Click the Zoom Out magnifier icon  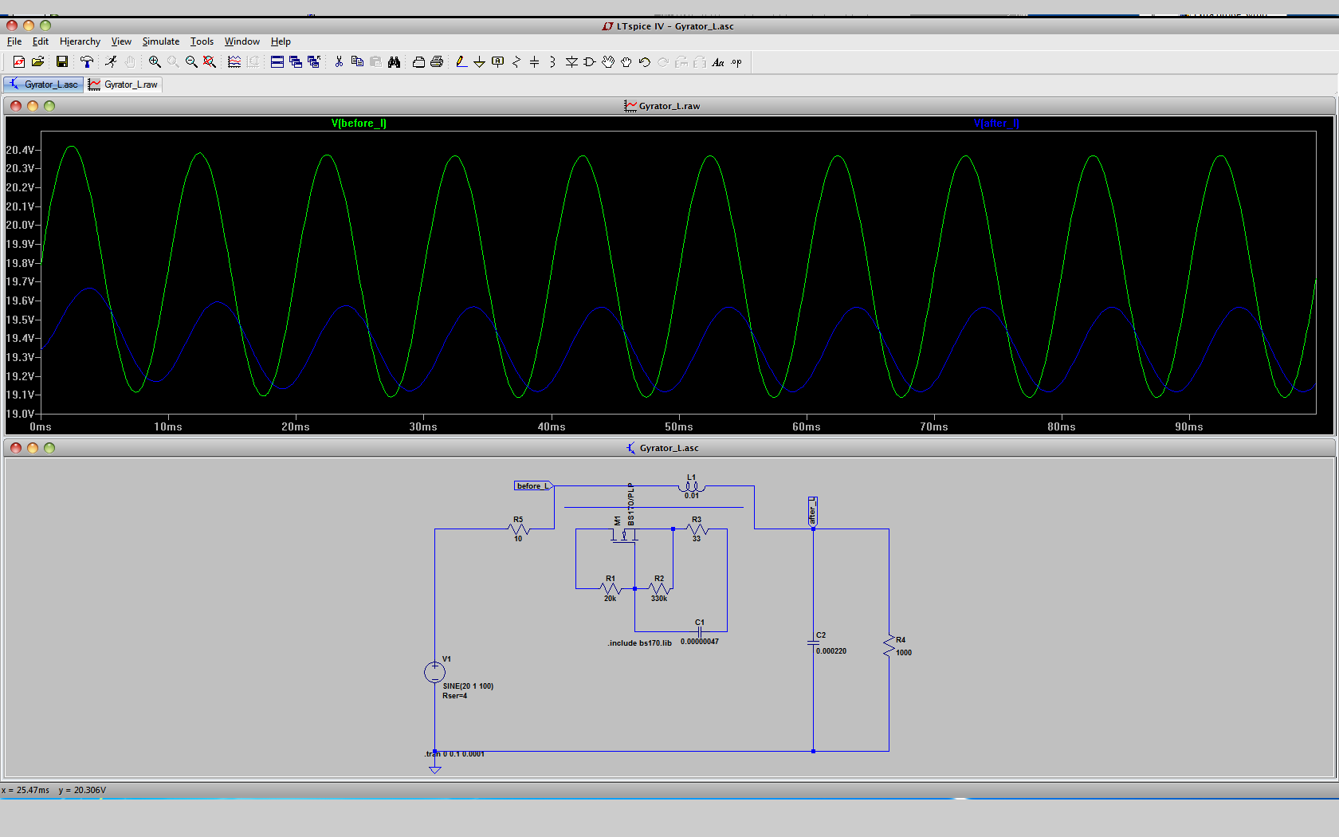point(191,62)
